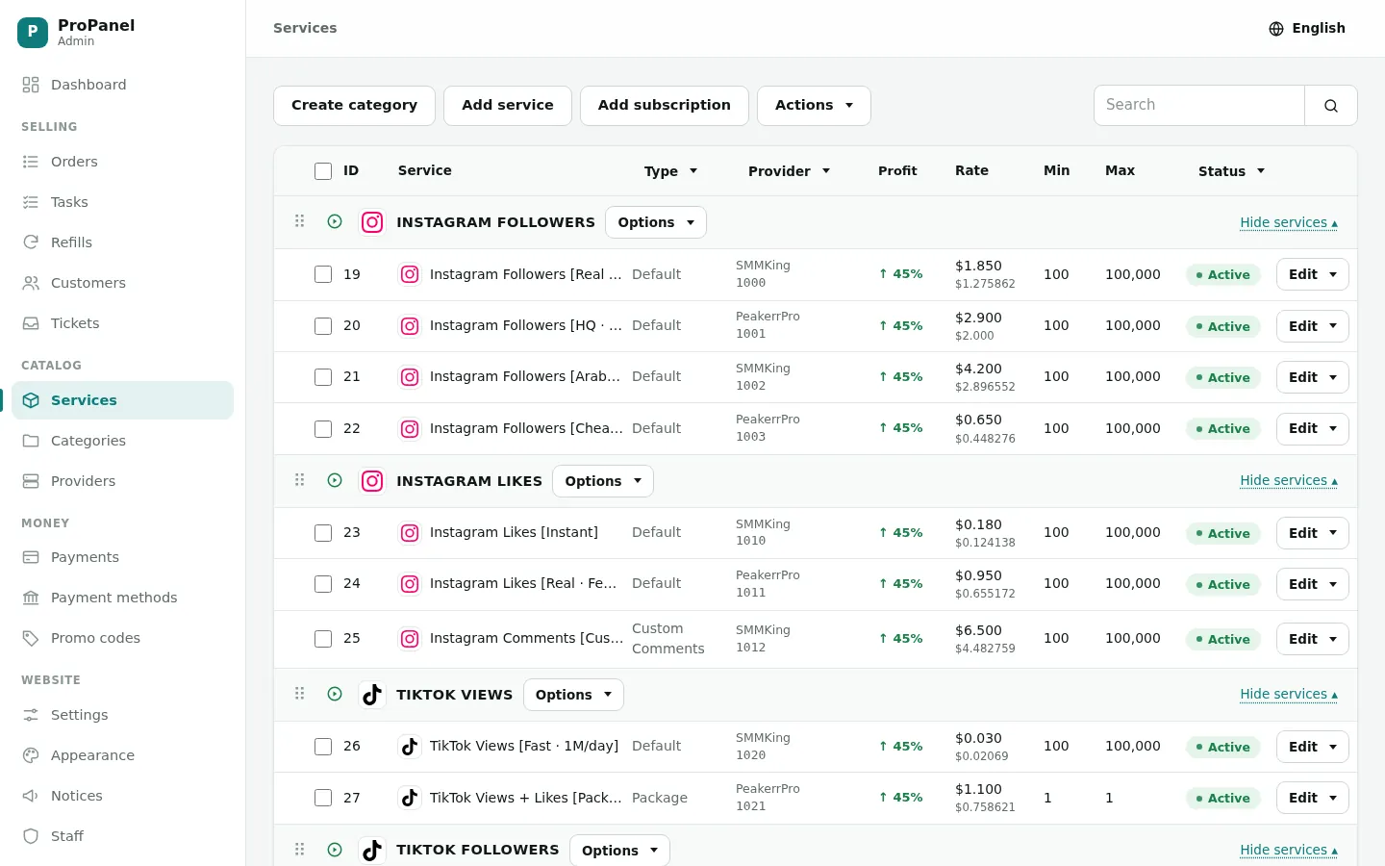Grab the Instagram Followers category drag handle
This screenshot has width=1385, height=866.
299,221
